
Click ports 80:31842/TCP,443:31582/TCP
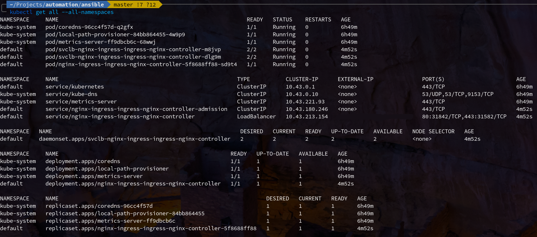464,116
